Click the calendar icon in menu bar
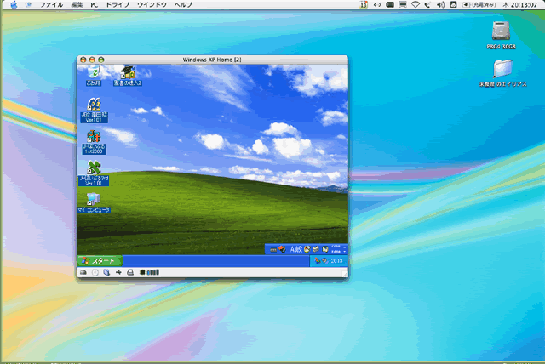 coord(364,5)
